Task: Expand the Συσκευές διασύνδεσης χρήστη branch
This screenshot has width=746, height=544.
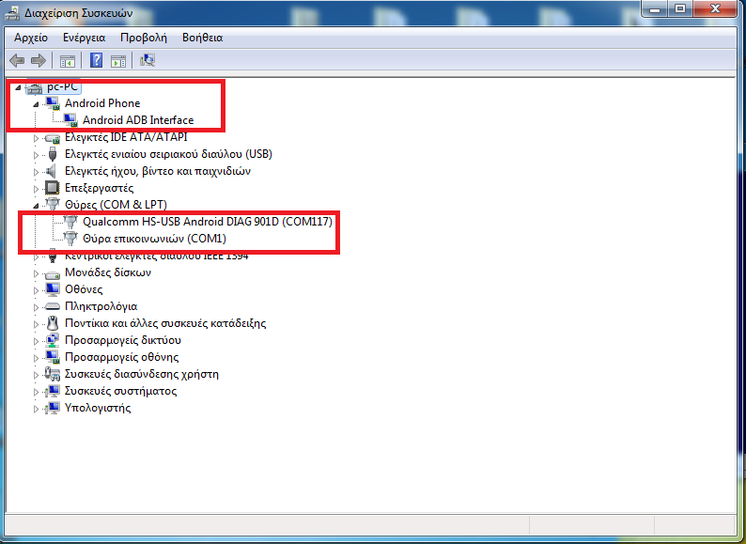Action: click(36, 375)
